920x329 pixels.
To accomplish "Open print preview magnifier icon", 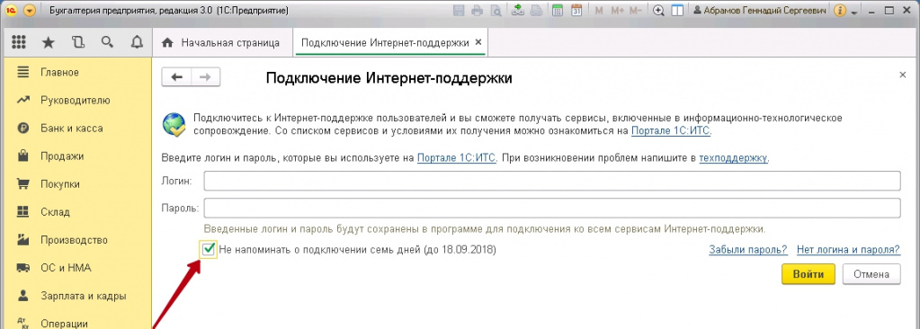I will click(496, 11).
